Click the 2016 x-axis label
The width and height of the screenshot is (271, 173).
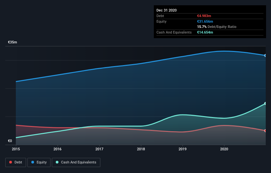coord(57,149)
